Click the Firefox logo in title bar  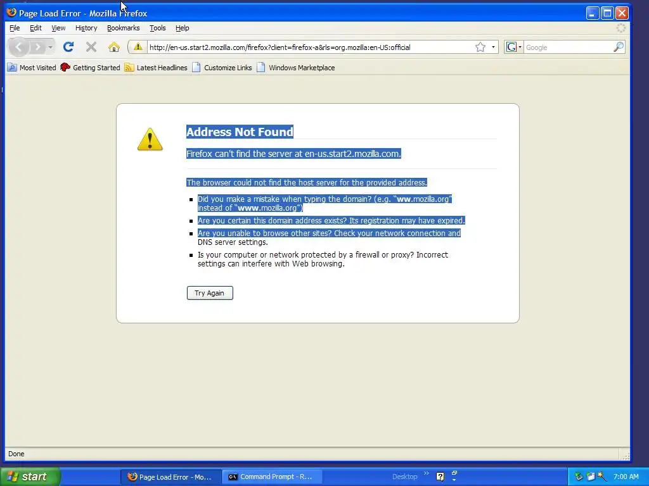click(x=11, y=13)
